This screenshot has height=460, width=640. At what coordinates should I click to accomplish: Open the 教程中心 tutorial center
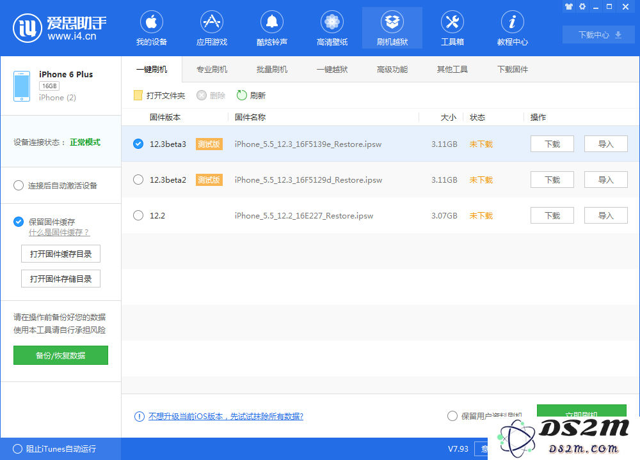[512, 29]
